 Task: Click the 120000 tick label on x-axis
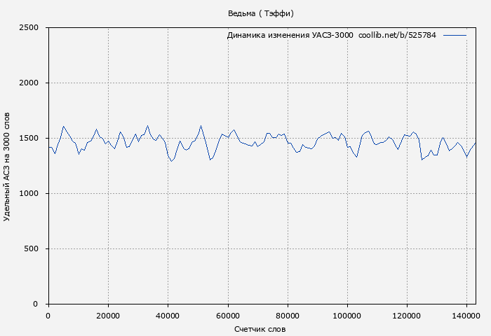pos(407,316)
